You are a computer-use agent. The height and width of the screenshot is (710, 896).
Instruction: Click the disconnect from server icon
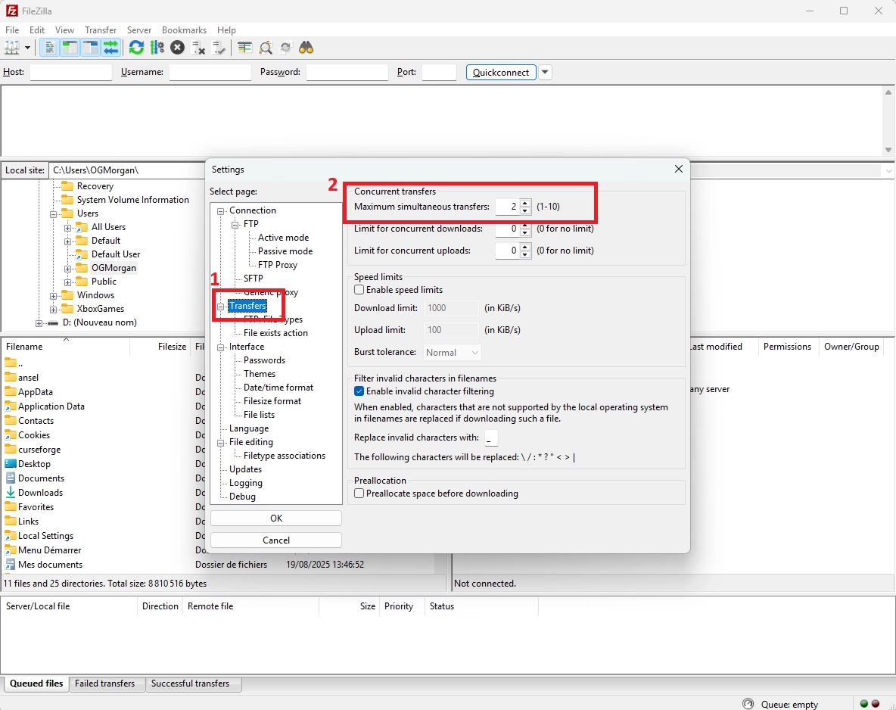[x=198, y=48]
